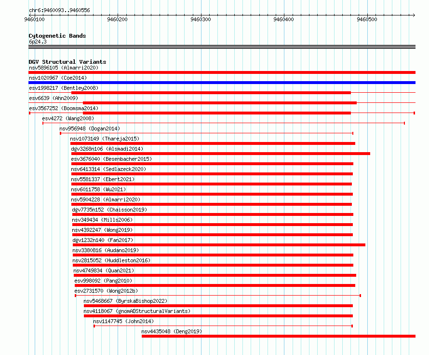Click the red bar of nsv4435048
This screenshot has width=429, height=355.
(279, 336)
